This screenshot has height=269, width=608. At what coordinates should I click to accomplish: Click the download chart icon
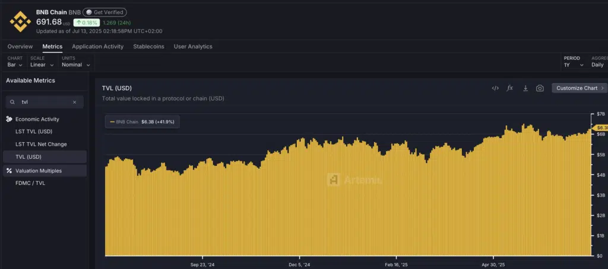(525, 88)
